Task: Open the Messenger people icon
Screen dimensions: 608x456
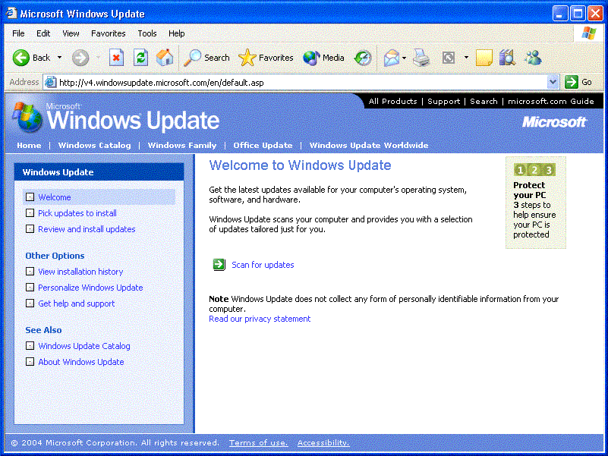Action: (533, 58)
